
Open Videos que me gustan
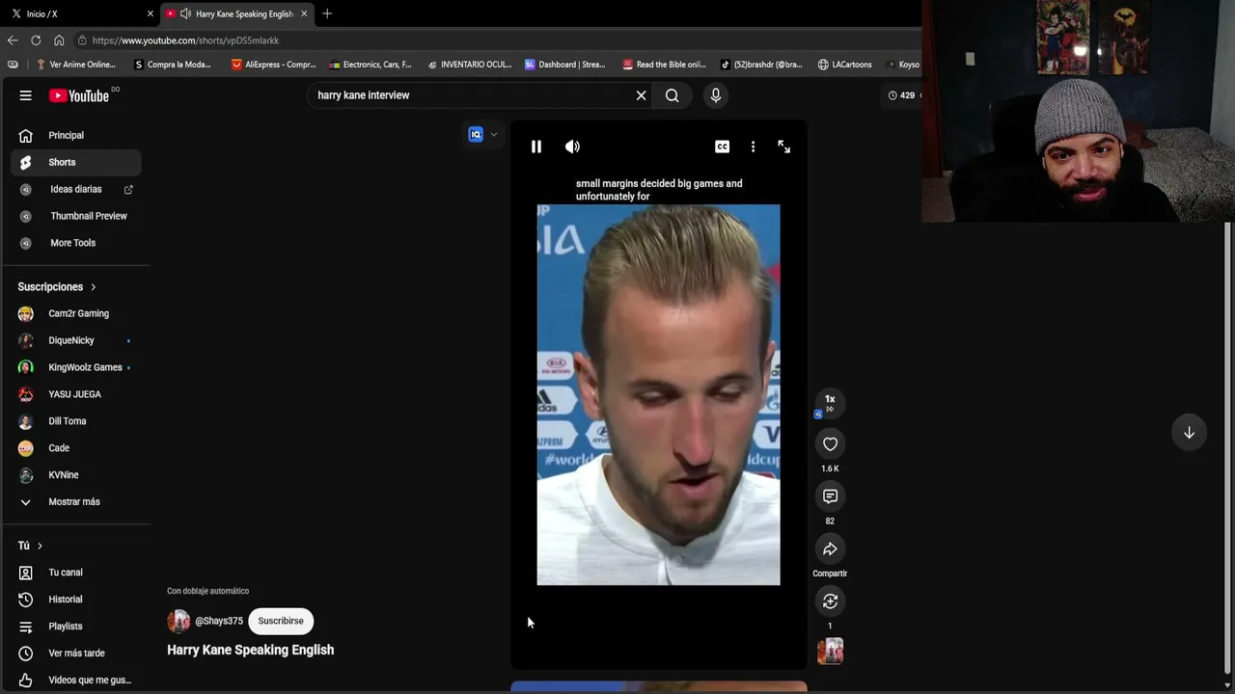[75, 681]
